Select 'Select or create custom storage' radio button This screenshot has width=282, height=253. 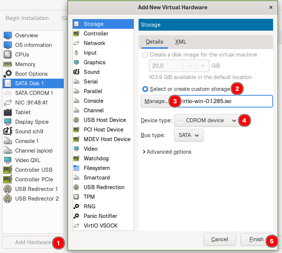pos(145,89)
